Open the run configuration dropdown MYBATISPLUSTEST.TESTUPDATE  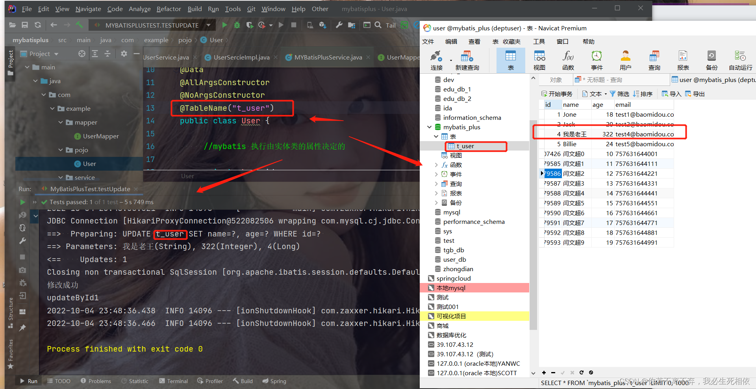pyautogui.click(x=152, y=25)
